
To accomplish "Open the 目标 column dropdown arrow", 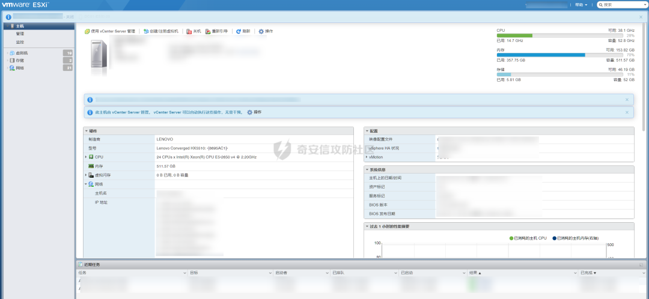I will click(x=270, y=273).
